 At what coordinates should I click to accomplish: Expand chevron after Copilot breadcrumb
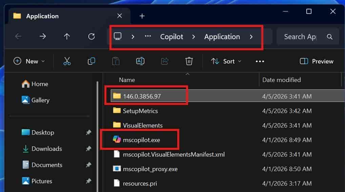(194, 37)
